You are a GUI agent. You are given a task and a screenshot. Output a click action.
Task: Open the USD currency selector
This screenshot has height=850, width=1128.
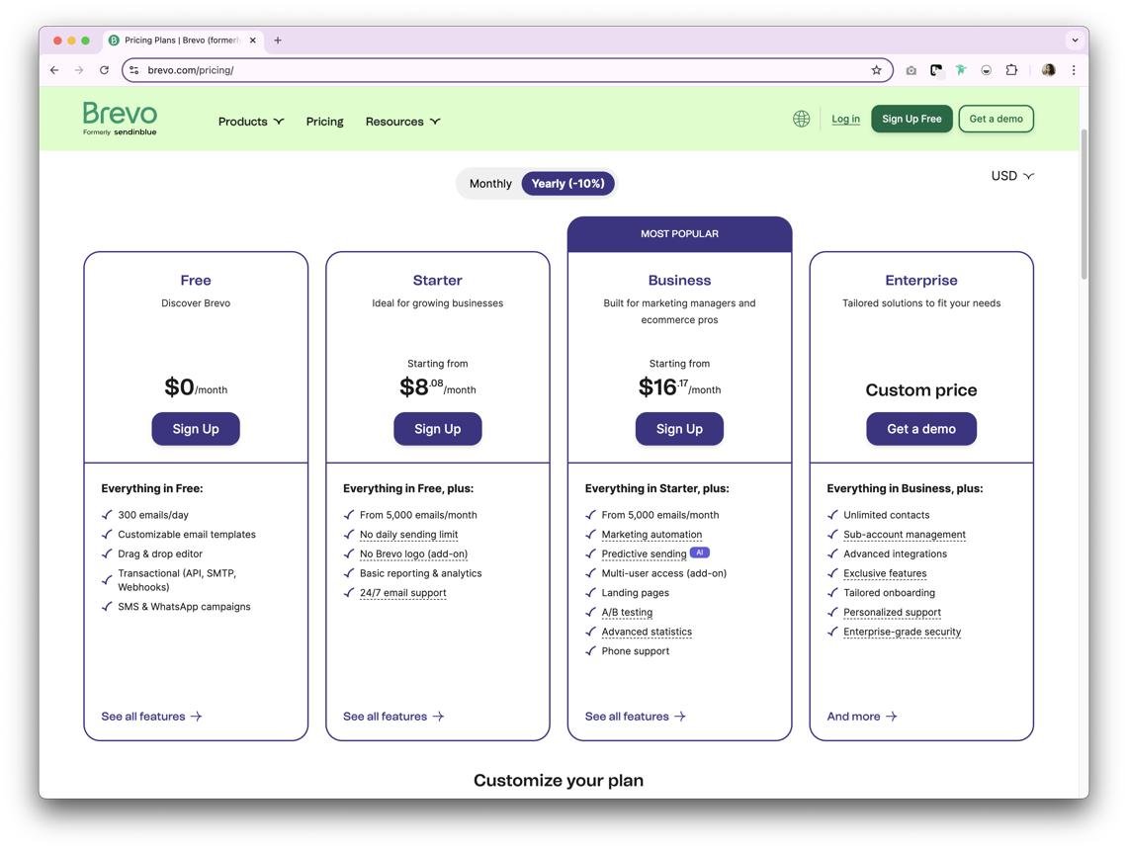tap(1012, 176)
